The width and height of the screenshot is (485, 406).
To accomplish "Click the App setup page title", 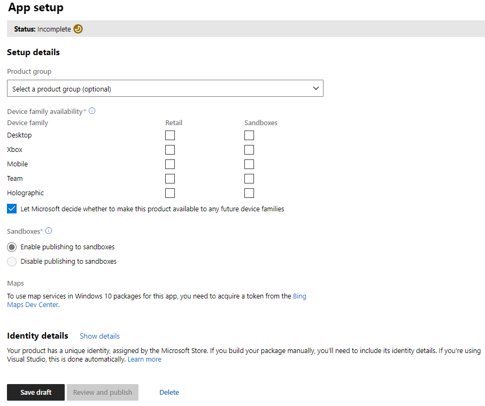I will click(x=36, y=7).
